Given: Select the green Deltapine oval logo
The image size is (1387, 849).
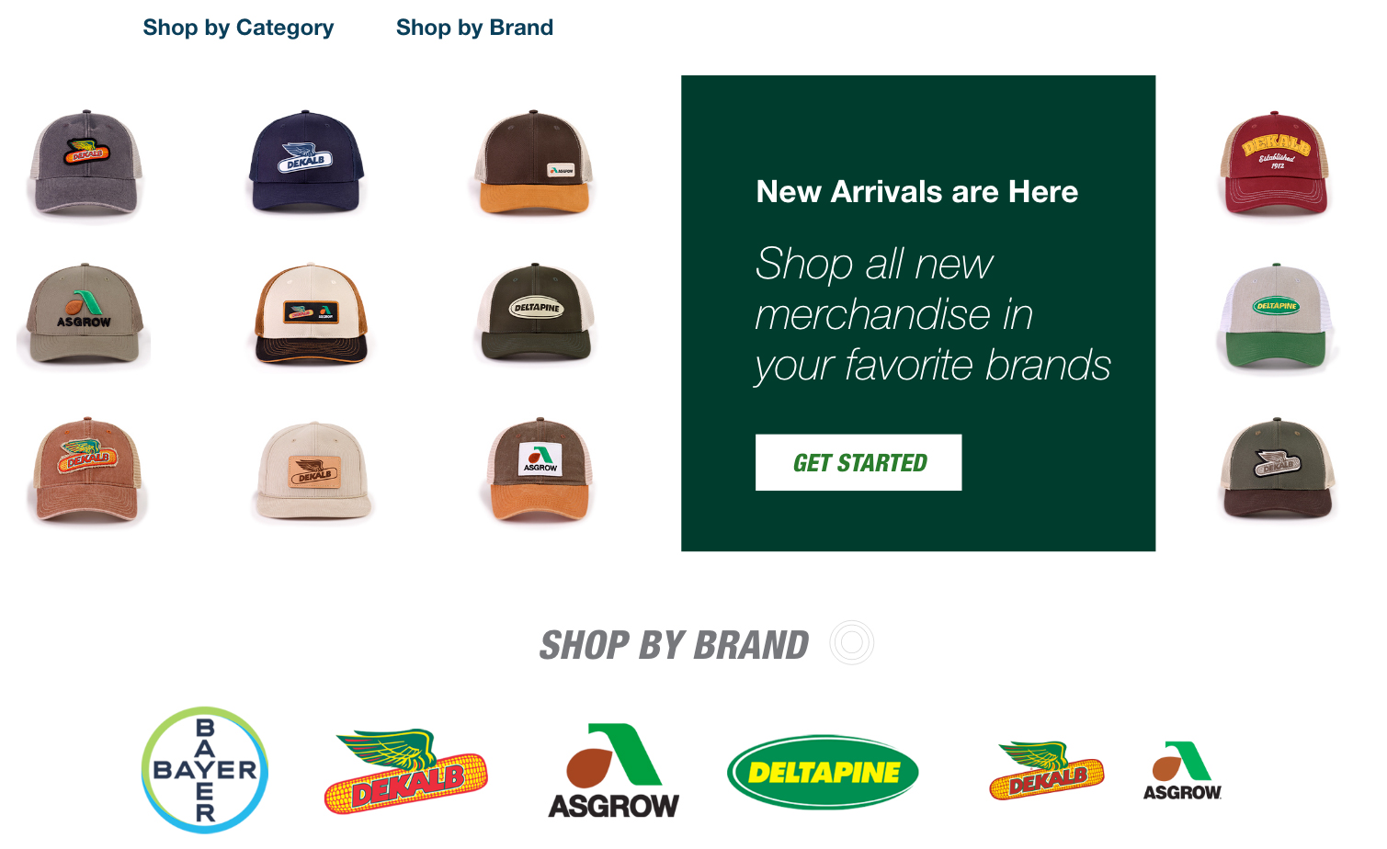Looking at the screenshot, I should 823,772.
